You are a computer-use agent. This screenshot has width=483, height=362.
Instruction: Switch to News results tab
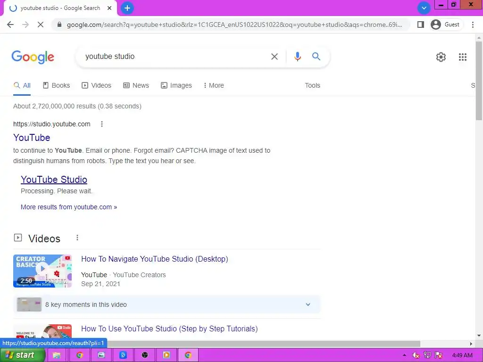(x=136, y=86)
